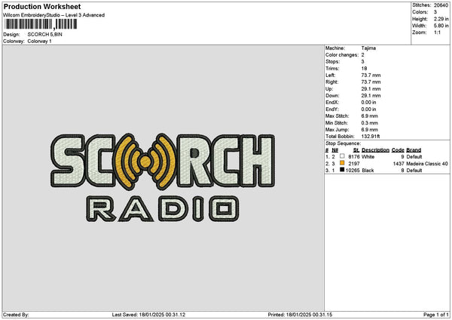The height and width of the screenshot is (320, 452).
Task: Click the Black row stitch count 10265
Action: point(353,171)
